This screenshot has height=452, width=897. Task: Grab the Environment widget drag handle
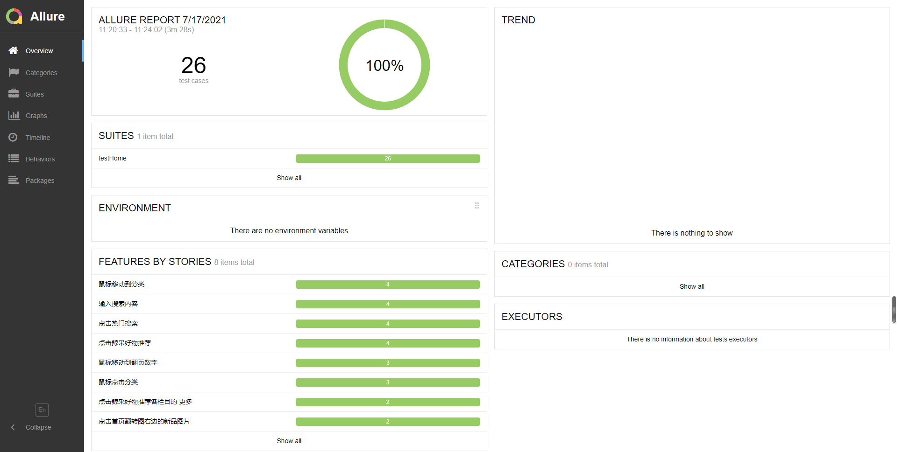[x=477, y=206]
